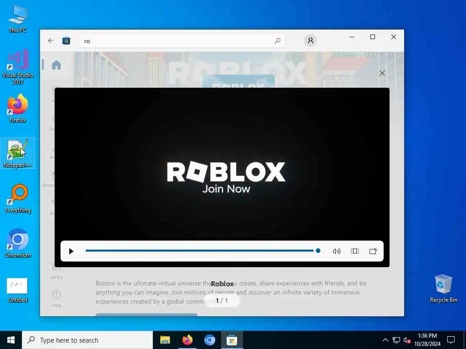Open the network status tray icon
This screenshot has width=466, height=349.
[396, 340]
